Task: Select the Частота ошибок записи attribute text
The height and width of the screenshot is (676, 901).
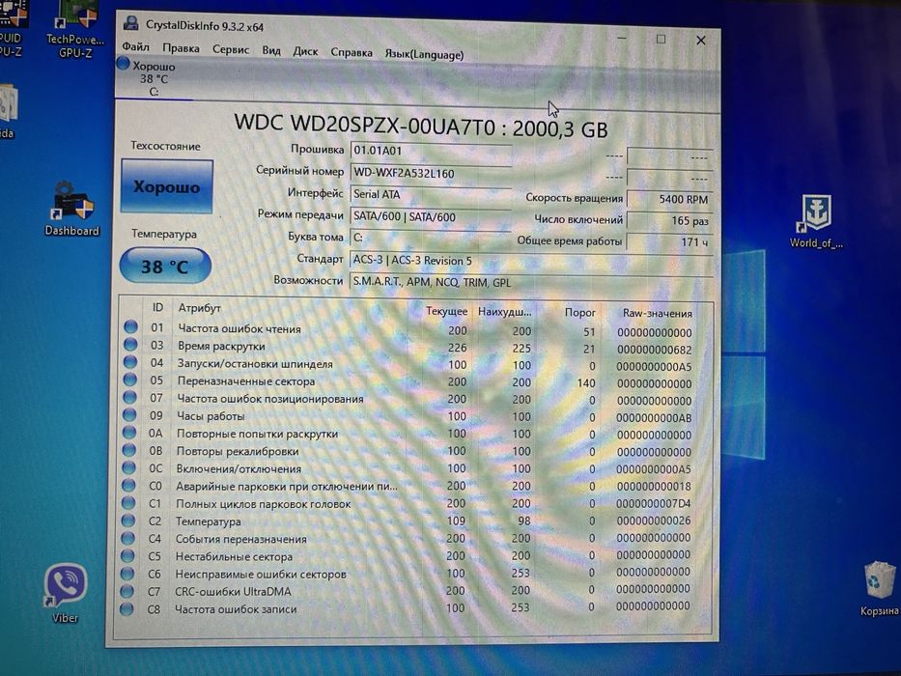Action: [236, 609]
